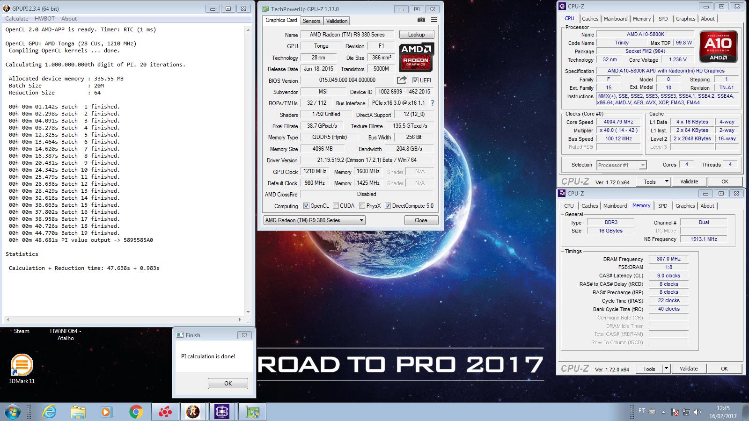Click Validate in the lower CPU-Z window

pyautogui.click(x=688, y=369)
